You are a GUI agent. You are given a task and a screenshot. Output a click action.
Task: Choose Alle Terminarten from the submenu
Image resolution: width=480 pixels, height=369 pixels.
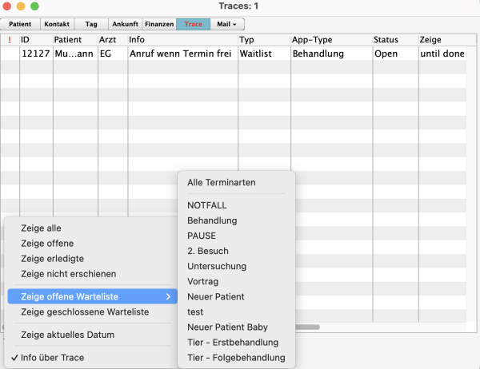pyautogui.click(x=221, y=182)
